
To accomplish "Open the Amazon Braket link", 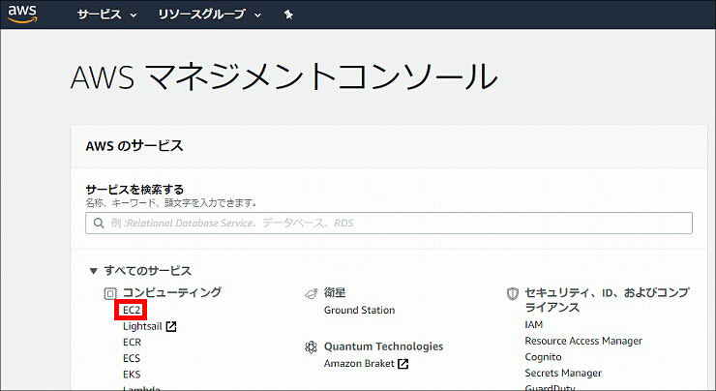I will tap(359, 364).
